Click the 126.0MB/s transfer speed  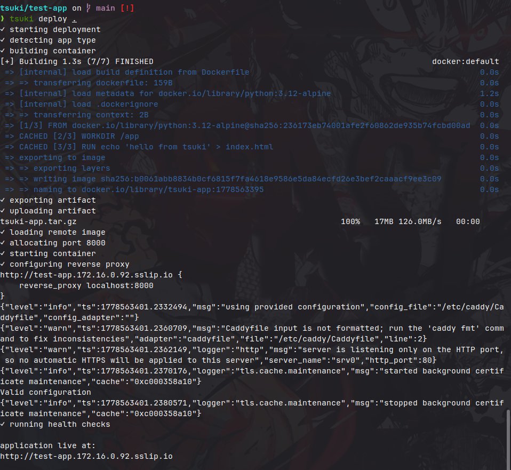coord(420,221)
